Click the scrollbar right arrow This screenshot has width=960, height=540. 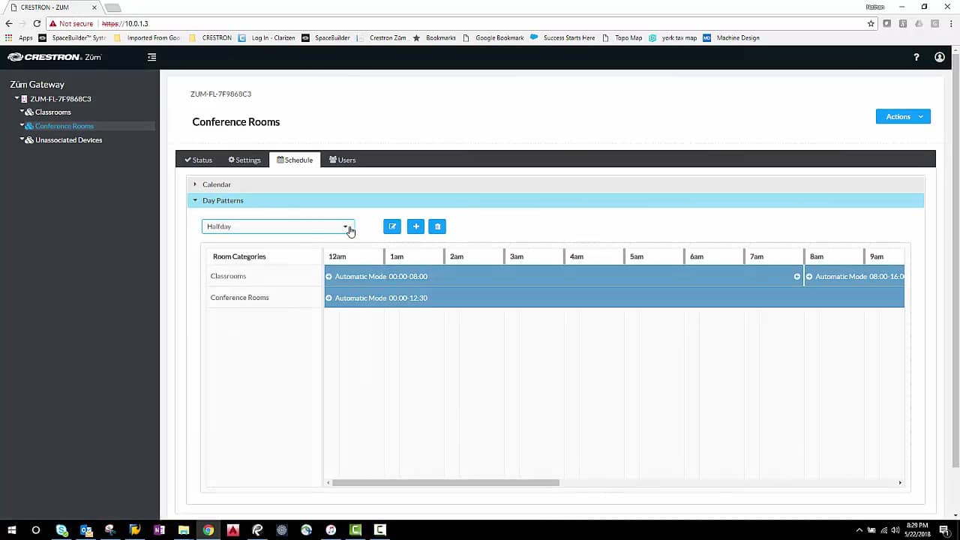(900, 483)
